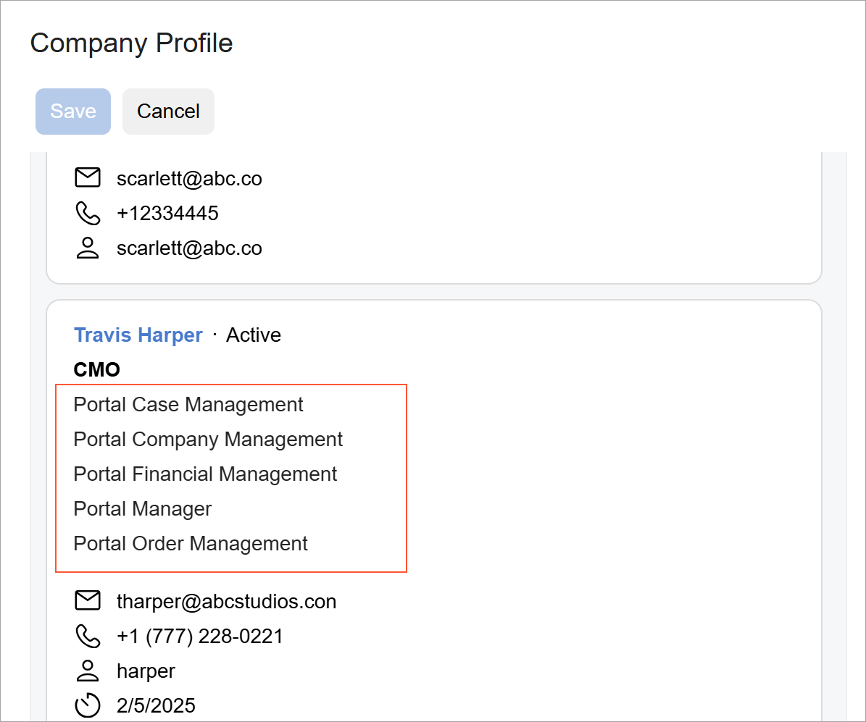Click the date 2/5/2025
Image resolution: width=866 pixels, height=722 pixels.
(x=157, y=705)
